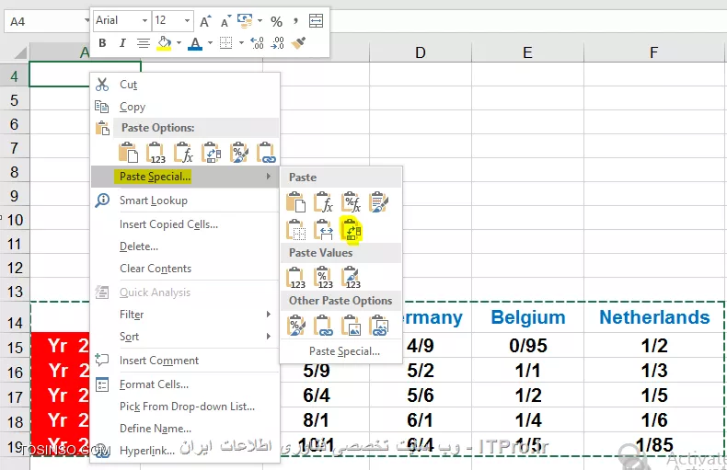Select Picture under Other Paste Options
Viewport: 727px width, 470px height.
click(x=351, y=326)
